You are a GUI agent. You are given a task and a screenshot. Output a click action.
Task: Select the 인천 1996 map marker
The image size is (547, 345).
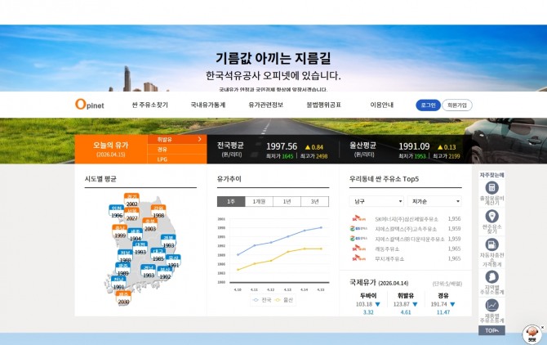[116, 212]
